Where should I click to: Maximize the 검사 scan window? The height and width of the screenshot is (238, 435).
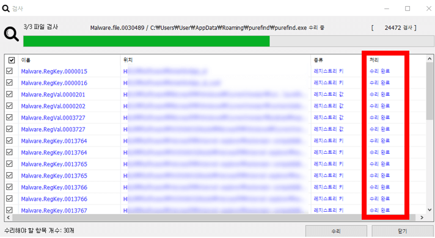coord(408,9)
